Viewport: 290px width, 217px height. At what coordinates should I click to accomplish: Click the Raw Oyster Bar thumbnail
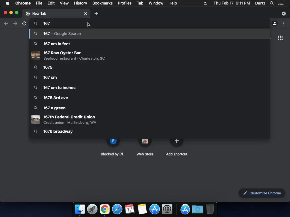tap(35, 55)
